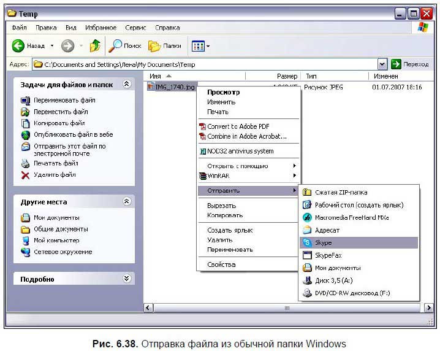Collapse the Другие места panel
This screenshot has width=440, height=351.
pyautogui.click(x=127, y=201)
